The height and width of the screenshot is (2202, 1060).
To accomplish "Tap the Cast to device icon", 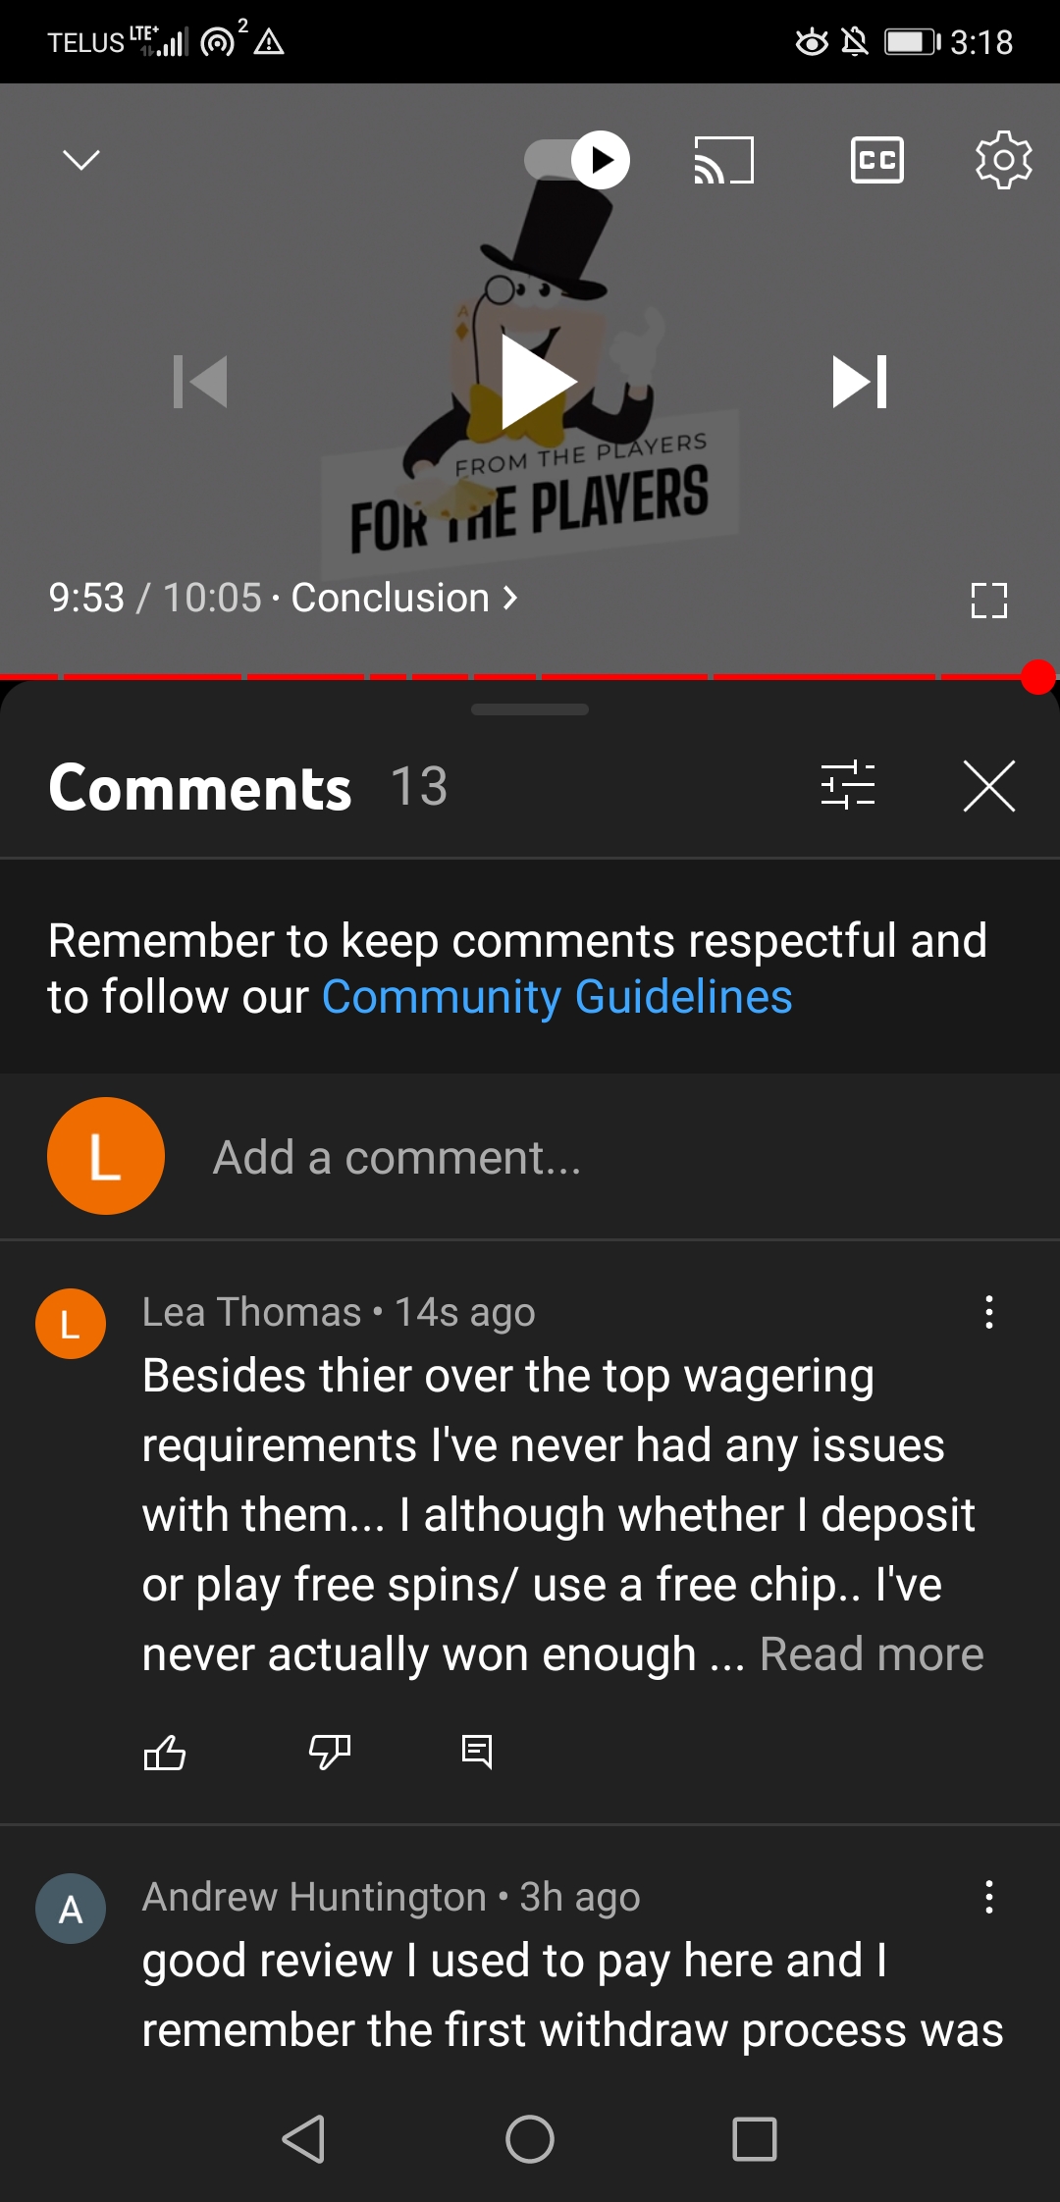I will pos(724,160).
